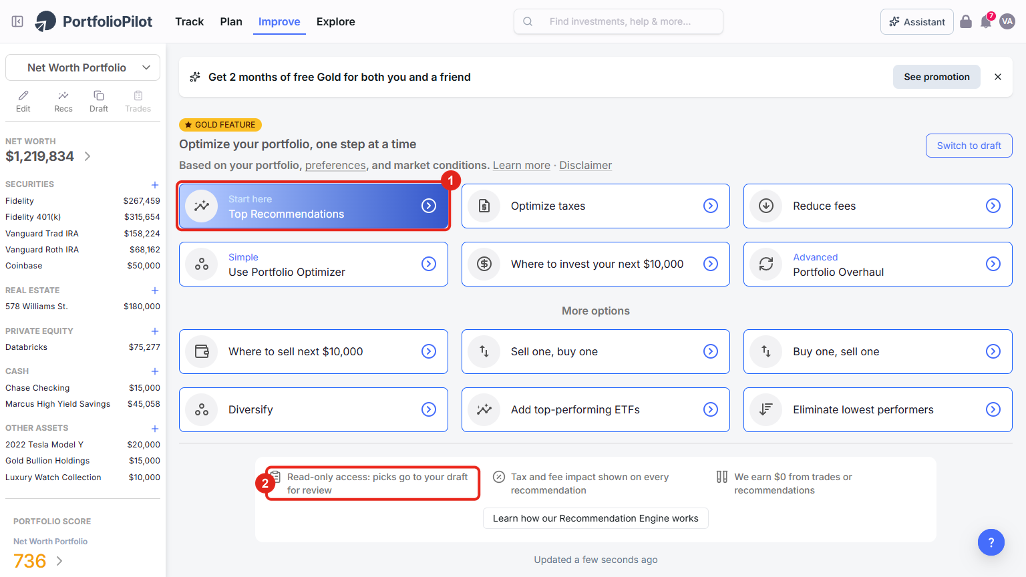
Task: Select the Improve tab
Action: click(279, 21)
